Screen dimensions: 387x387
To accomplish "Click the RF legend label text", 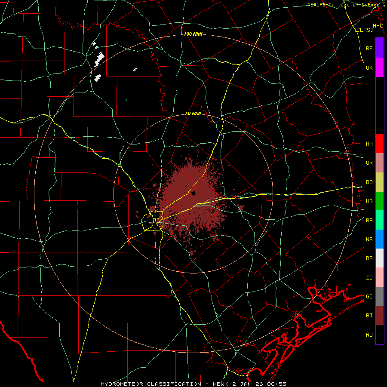I will (369, 49).
